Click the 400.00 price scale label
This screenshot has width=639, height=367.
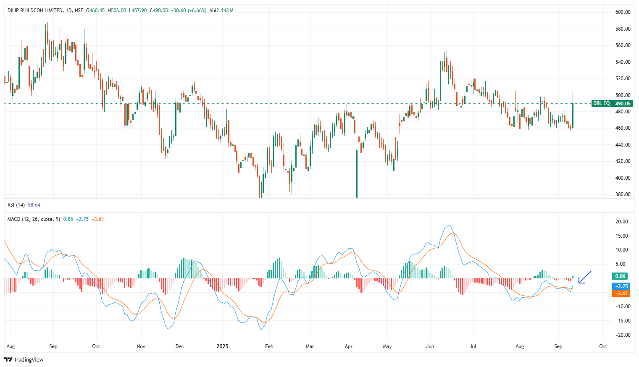[x=623, y=178]
